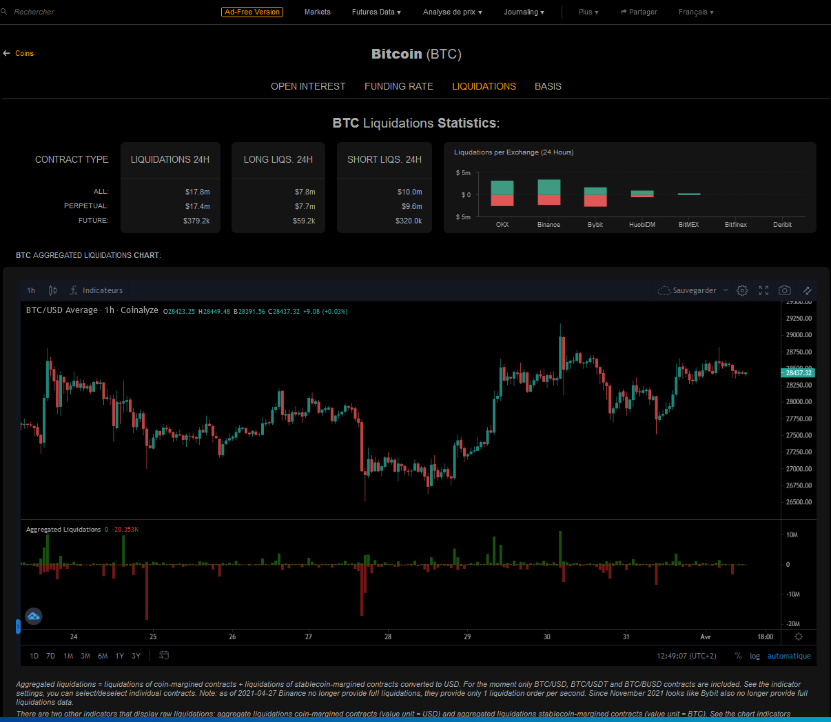The height and width of the screenshot is (722, 831).
Task: Click the FUTURE liquidations value $379.2k
Action: 196,221
